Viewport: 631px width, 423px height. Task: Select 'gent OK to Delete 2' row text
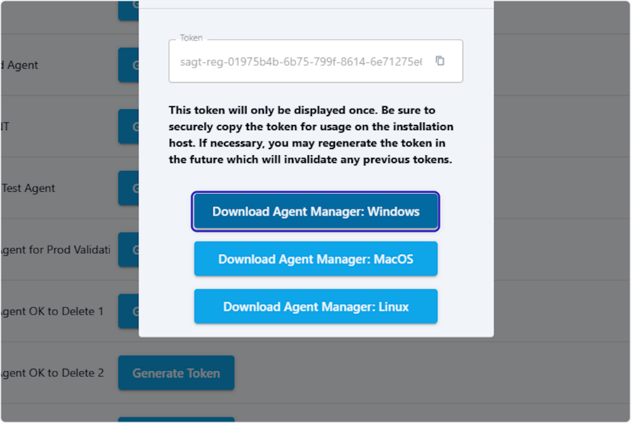click(52, 373)
